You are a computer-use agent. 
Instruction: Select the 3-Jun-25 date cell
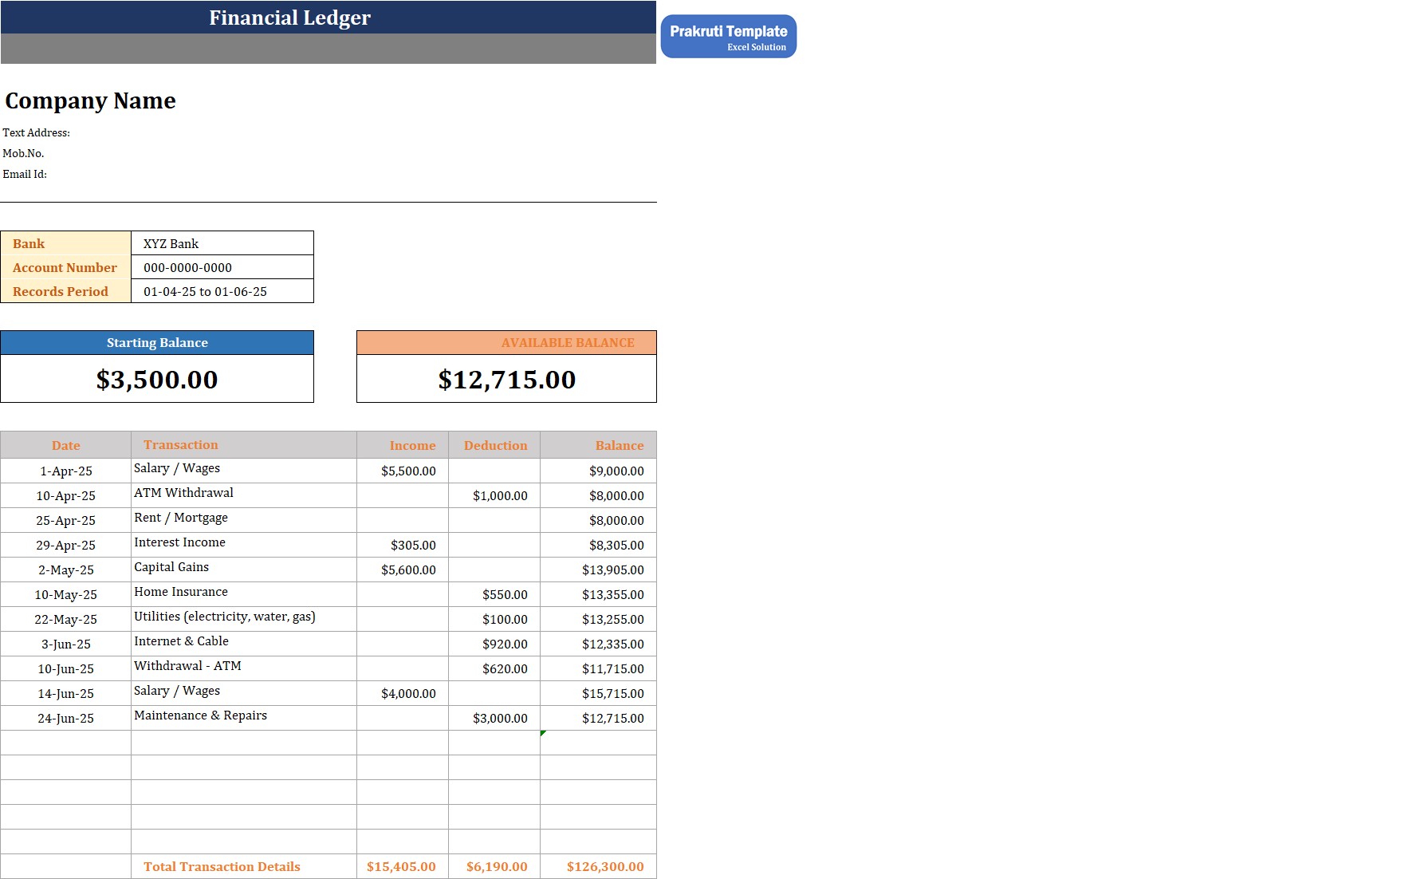point(66,644)
